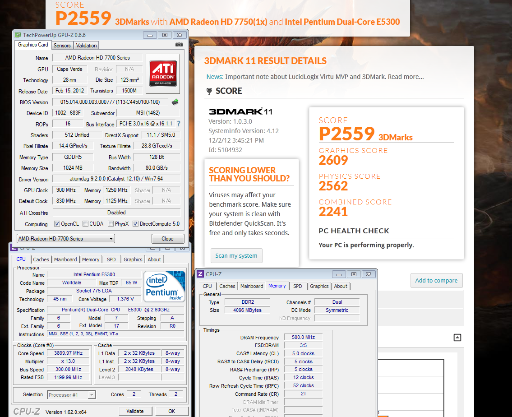Minimize the CPU-Z Memory window
Image resolution: width=512 pixels, height=417 pixels.
coord(339,274)
